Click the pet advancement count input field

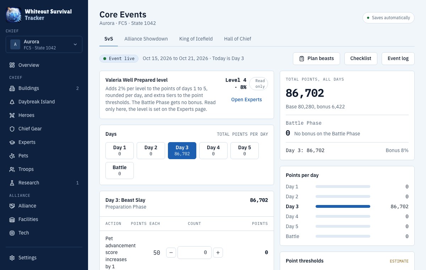coord(195,253)
